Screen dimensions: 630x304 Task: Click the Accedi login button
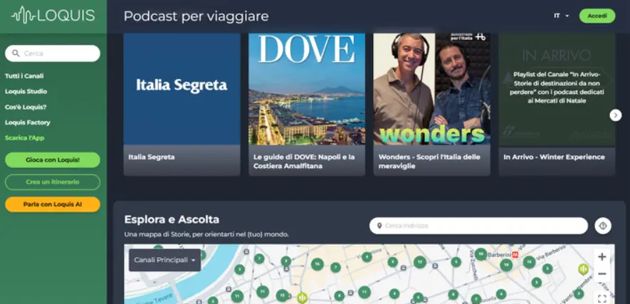tap(597, 16)
